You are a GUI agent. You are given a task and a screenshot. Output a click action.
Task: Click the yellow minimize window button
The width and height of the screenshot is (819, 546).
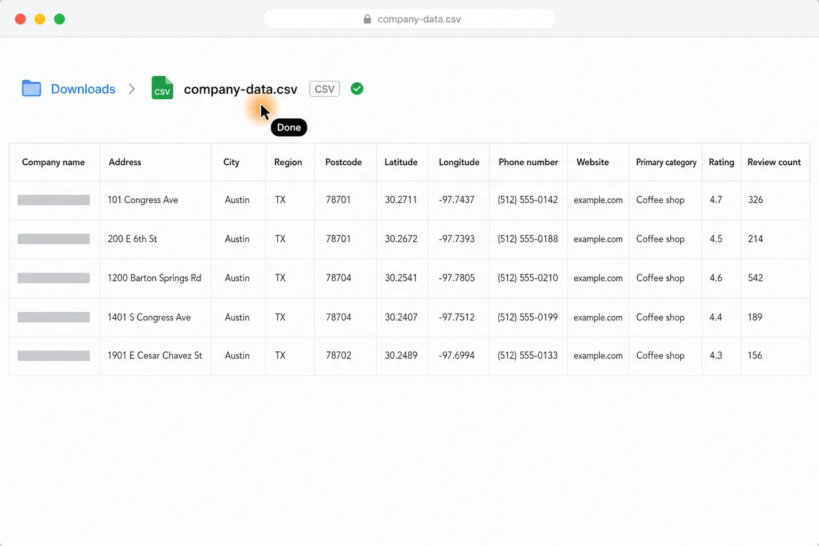[40, 19]
